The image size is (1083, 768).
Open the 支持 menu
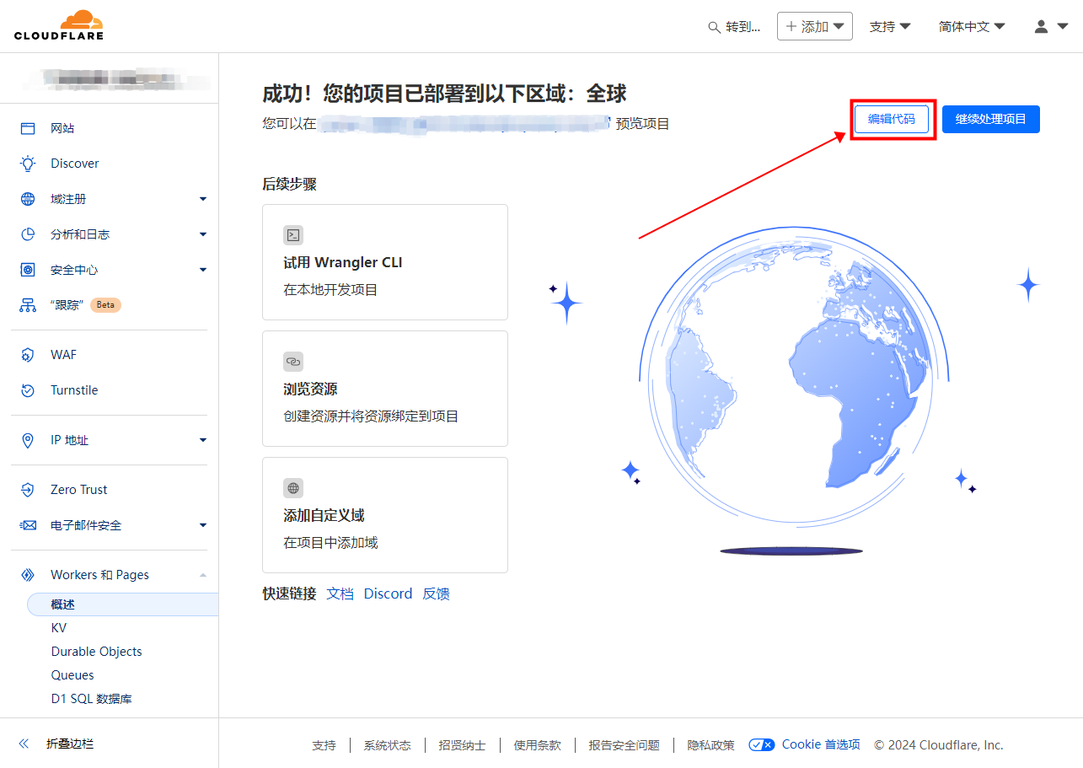[890, 27]
